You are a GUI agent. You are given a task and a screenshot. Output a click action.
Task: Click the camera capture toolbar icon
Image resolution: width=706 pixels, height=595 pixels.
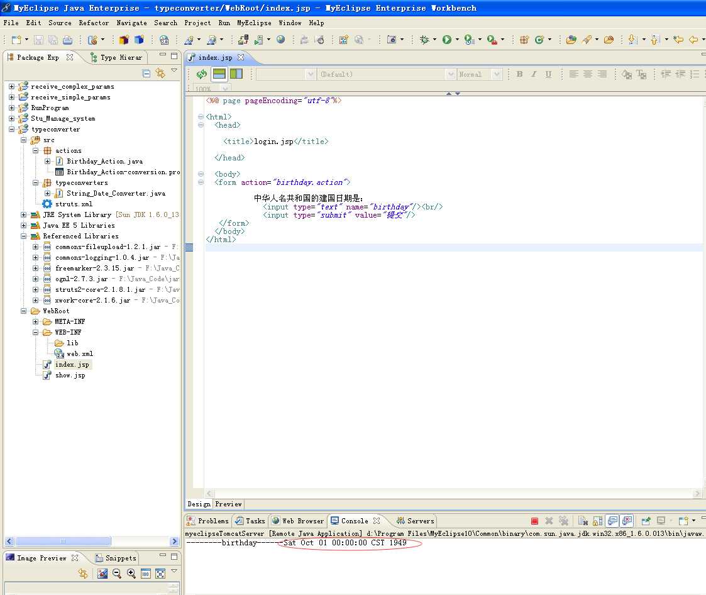coord(392,40)
